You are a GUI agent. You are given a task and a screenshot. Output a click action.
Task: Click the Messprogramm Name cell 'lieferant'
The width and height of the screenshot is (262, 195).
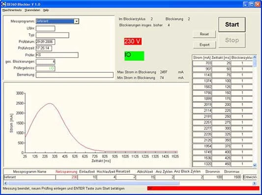(x=29, y=177)
